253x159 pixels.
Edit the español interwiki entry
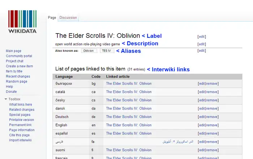tap(202, 133)
